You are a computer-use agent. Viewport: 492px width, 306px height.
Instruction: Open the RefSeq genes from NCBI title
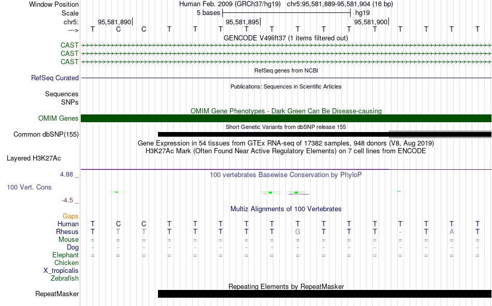286,70
